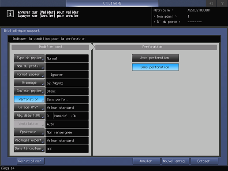Click the clock icon in status bar

click(3, 168)
